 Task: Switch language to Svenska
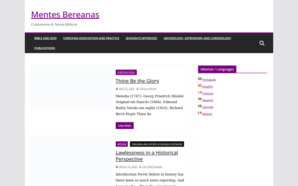coord(208,107)
